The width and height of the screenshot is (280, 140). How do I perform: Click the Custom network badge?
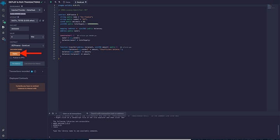(18, 14)
